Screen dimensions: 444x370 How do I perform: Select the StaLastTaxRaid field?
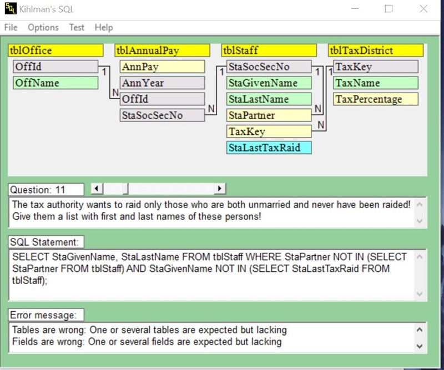click(269, 148)
